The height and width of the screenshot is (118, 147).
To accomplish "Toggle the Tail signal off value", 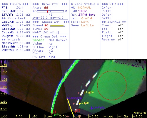I will click(120, 29).
